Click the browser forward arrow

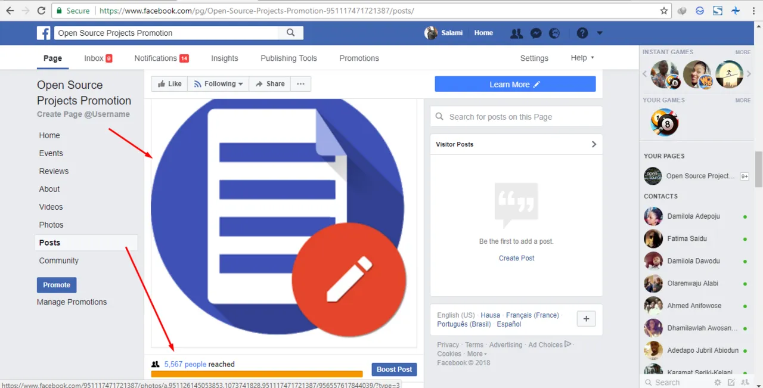pos(26,11)
